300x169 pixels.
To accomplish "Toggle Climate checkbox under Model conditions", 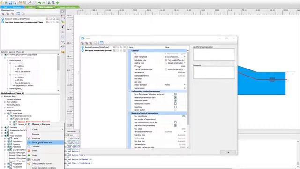I will coord(11,138).
